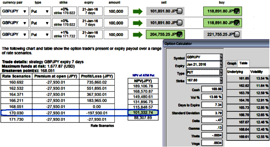Expand the Symbol GBP/JPY combo box in calculator
Image resolution: width=270 pixels, height=147 pixels.
tap(204, 57)
